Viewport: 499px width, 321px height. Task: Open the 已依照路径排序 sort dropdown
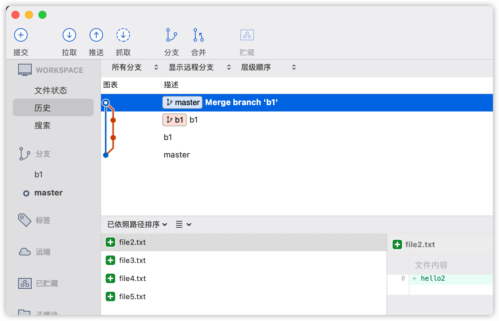[x=137, y=224]
